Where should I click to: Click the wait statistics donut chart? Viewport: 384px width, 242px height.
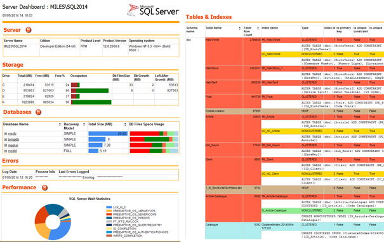[x=53, y=222]
